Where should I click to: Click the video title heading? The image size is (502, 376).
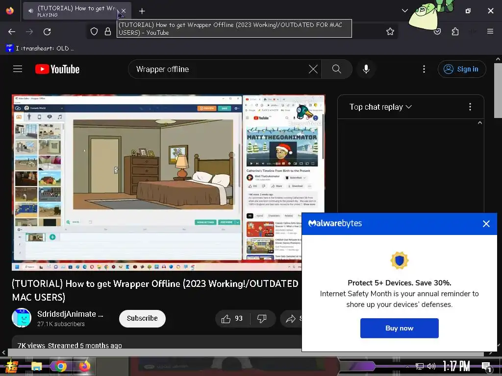pos(155,290)
